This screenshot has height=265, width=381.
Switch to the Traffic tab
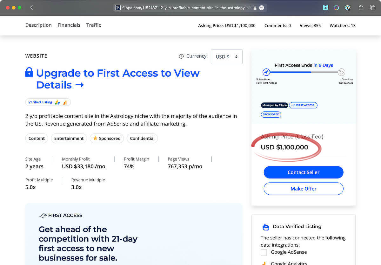93,25
